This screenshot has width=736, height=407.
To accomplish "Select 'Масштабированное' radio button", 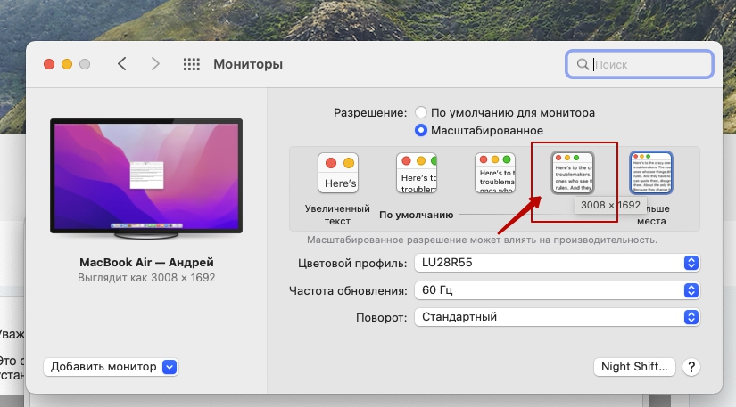I will [421, 130].
